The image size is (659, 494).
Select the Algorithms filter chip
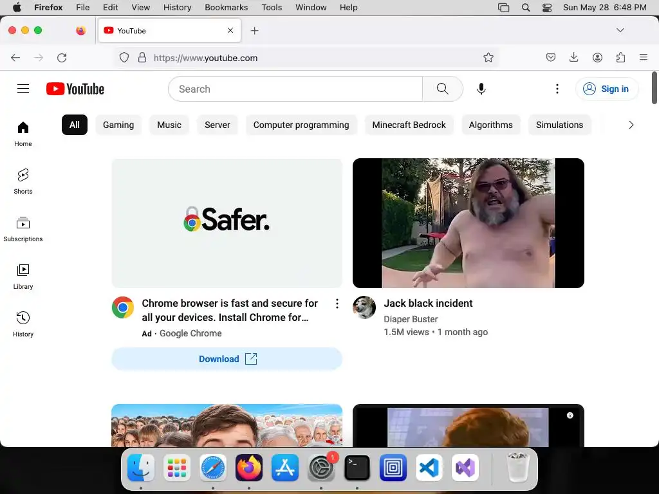[x=491, y=125]
